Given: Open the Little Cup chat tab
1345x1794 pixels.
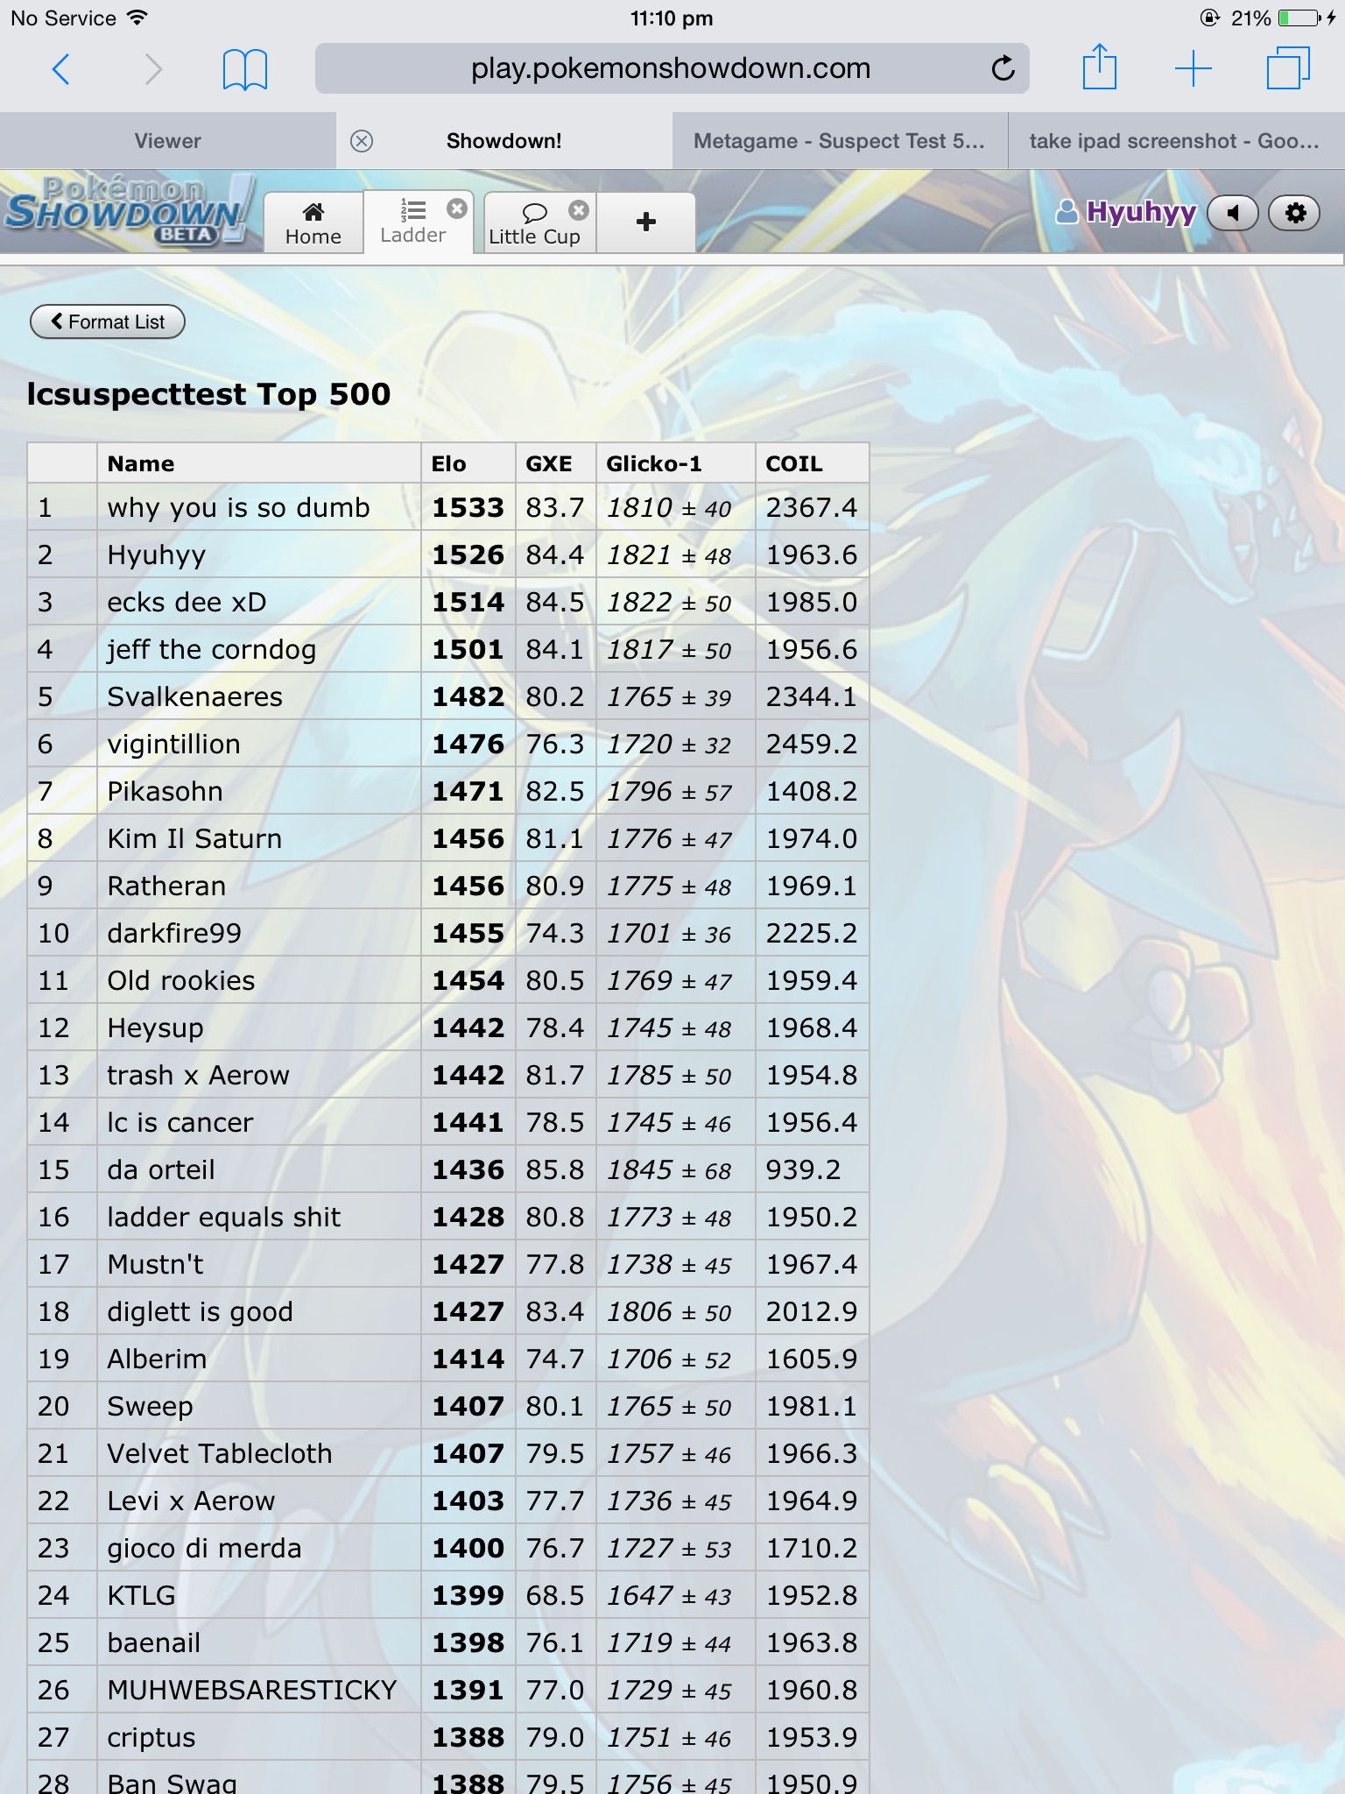Looking at the screenshot, I should [534, 224].
